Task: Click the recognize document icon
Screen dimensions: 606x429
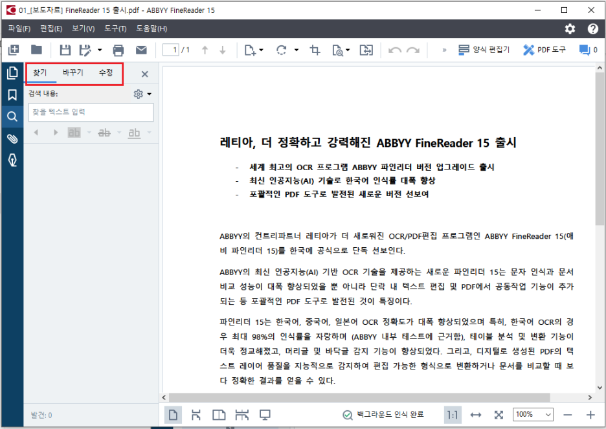Action: point(337,50)
